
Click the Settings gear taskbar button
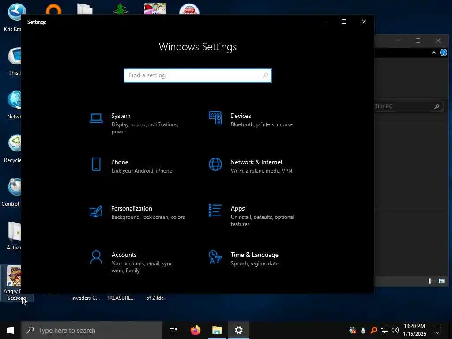click(239, 330)
